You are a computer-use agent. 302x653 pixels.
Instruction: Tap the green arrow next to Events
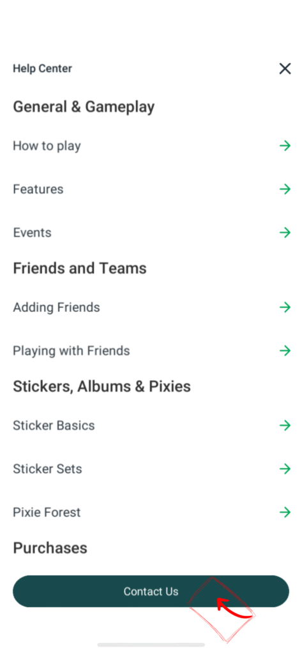coord(285,232)
